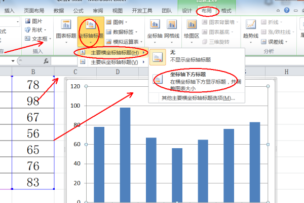Select cell containing 98
This screenshot has width=304, height=203.
tap(33, 100)
